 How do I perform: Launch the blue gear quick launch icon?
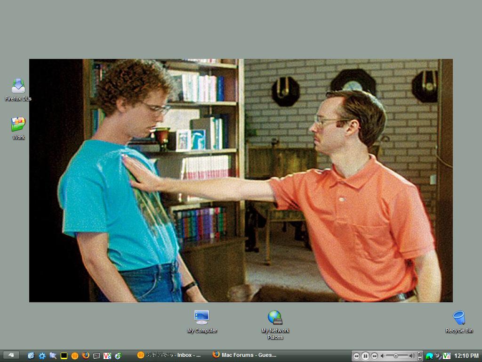click(42, 356)
